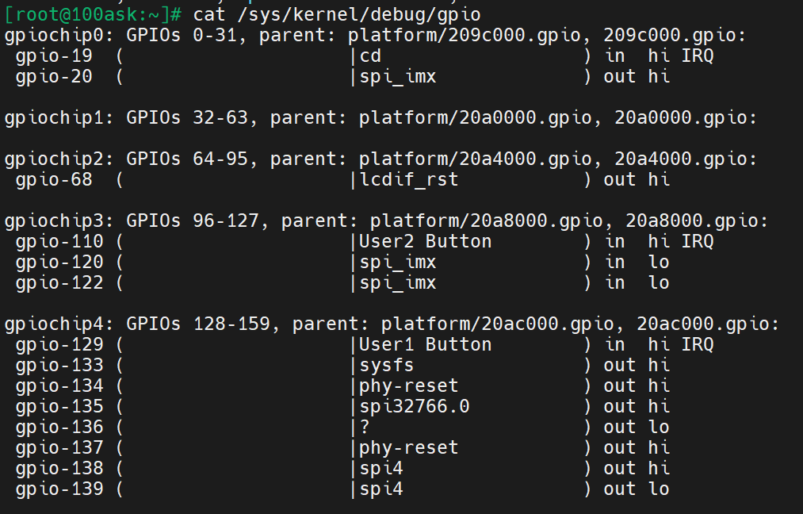Click the gpio-139 pin number
This screenshot has width=803, height=514.
coord(59,489)
